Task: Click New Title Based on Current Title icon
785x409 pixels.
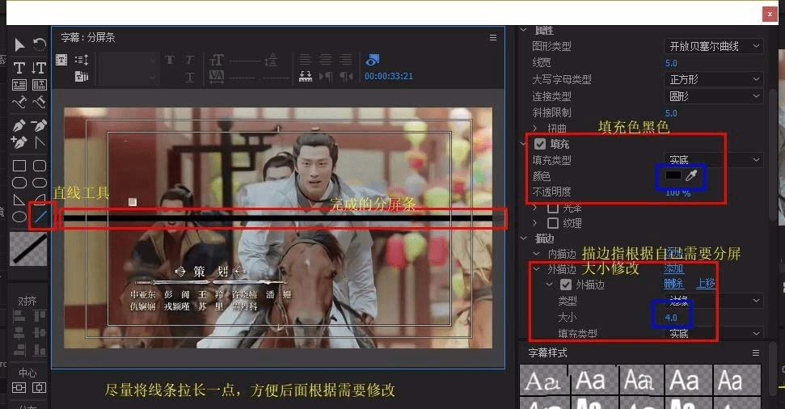Action: pos(61,60)
